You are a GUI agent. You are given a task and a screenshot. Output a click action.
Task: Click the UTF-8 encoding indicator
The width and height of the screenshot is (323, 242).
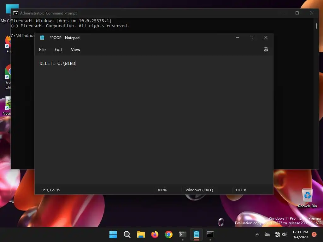(241, 190)
